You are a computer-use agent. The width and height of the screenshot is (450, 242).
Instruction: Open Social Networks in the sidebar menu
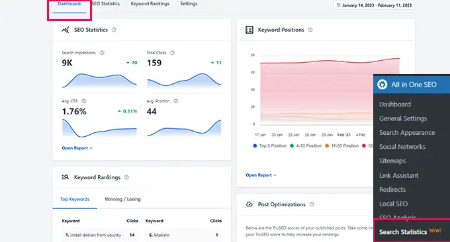pyautogui.click(x=402, y=147)
